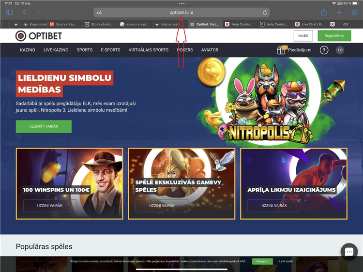This screenshot has width=363, height=272.
Task: Go back with the browser back arrow
Action: click(x=24, y=13)
